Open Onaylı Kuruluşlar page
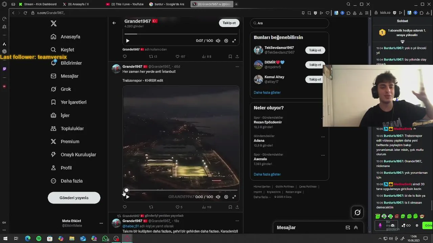433x243 pixels. click(x=73, y=155)
